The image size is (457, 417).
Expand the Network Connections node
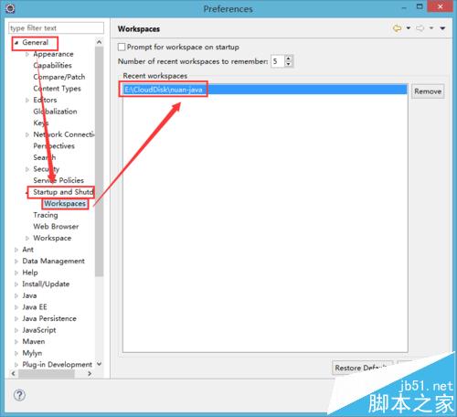(x=27, y=134)
